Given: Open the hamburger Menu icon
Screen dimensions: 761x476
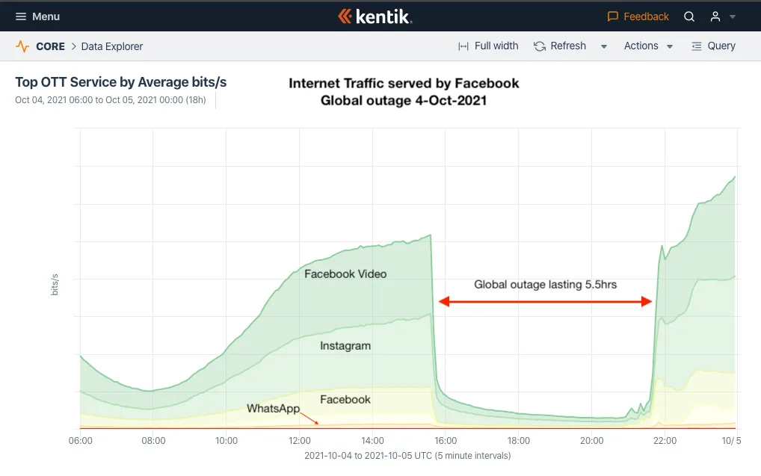Looking at the screenshot, I should point(20,16).
